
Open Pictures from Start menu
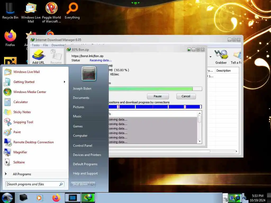coord(78,107)
